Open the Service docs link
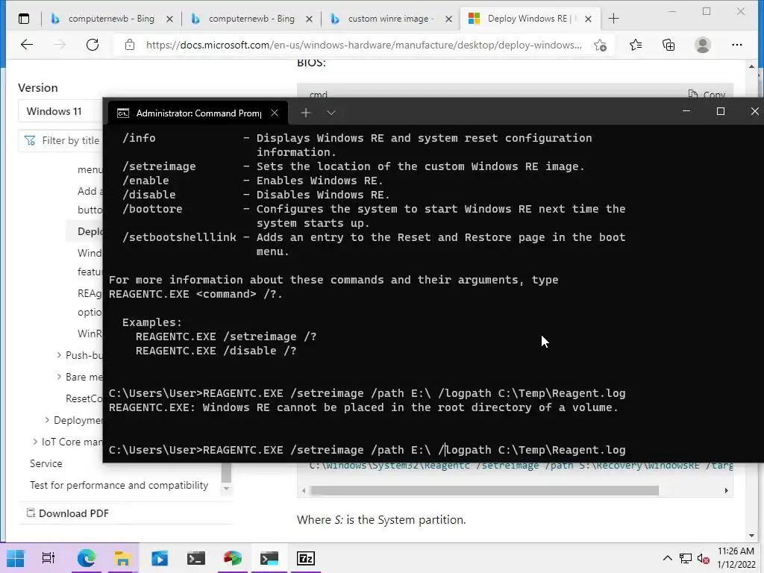 point(46,463)
